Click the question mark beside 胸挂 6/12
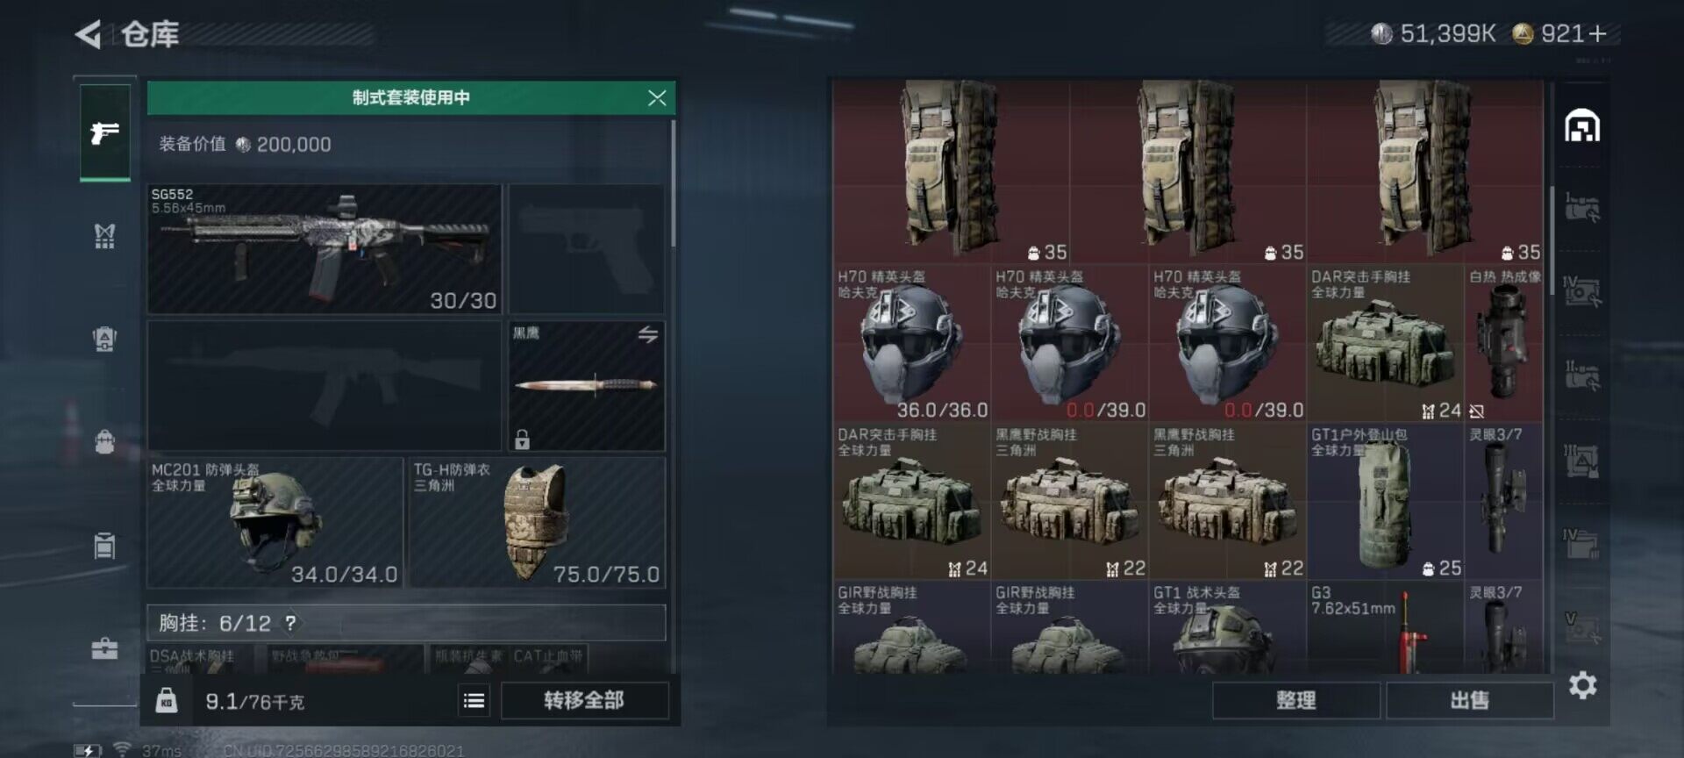1684x758 pixels. coord(290,623)
